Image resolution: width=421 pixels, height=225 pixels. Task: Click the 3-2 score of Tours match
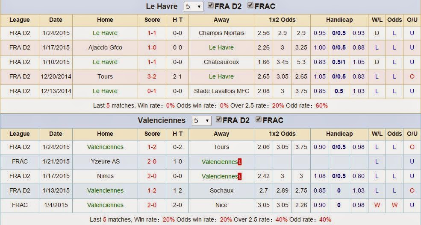click(x=152, y=76)
